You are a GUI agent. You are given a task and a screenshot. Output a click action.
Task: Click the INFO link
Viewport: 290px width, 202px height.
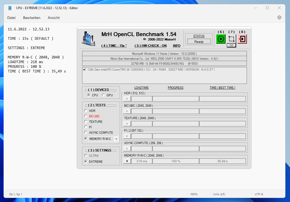point(177,46)
